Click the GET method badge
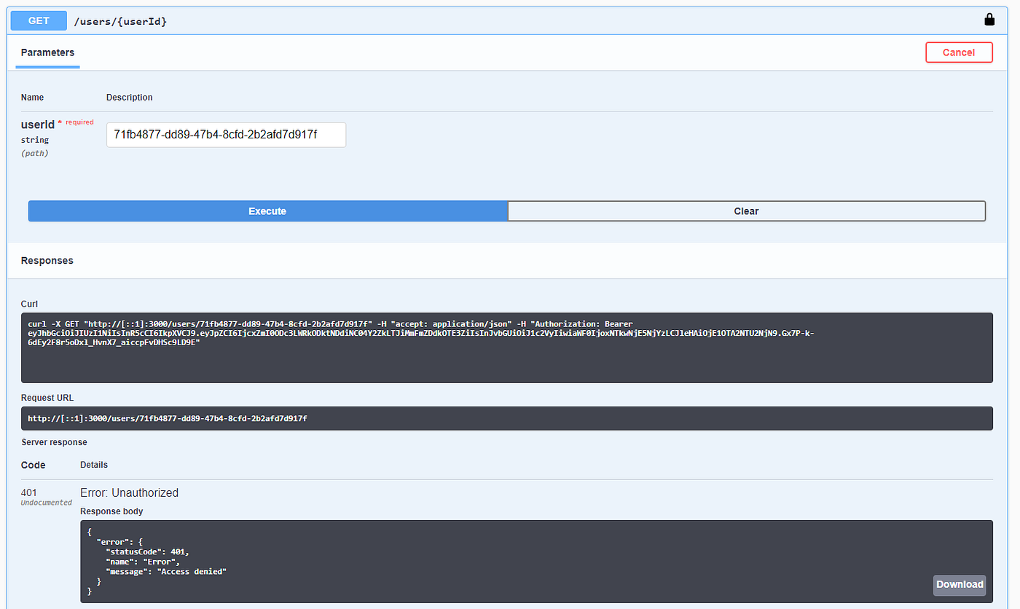The image size is (1020, 609). tap(38, 20)
